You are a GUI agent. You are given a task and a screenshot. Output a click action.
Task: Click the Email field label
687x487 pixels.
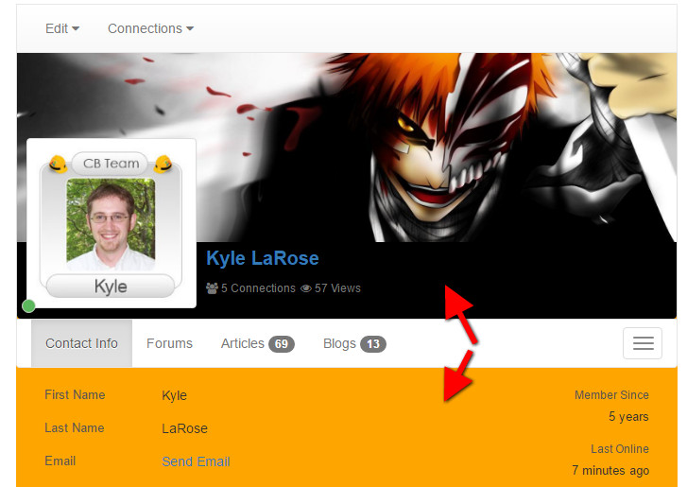click(60, 461)
